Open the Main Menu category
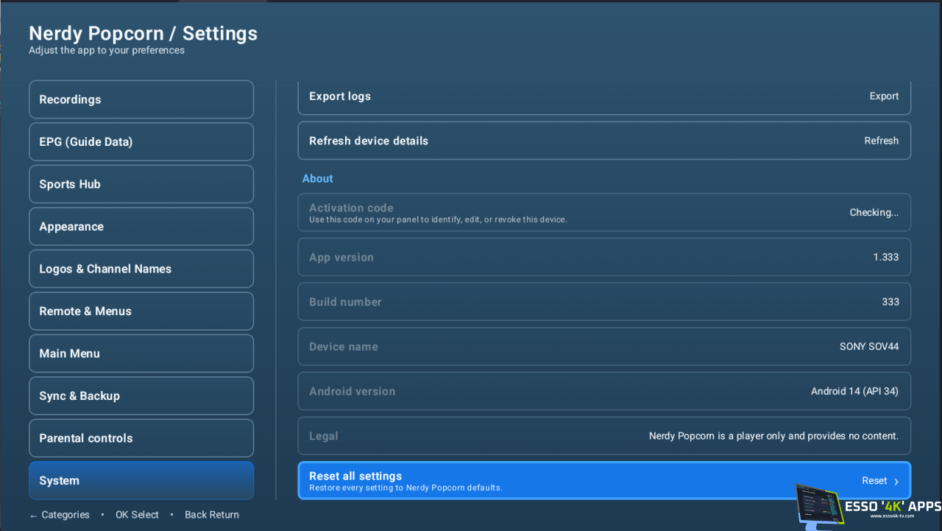 tap(141, 354)
